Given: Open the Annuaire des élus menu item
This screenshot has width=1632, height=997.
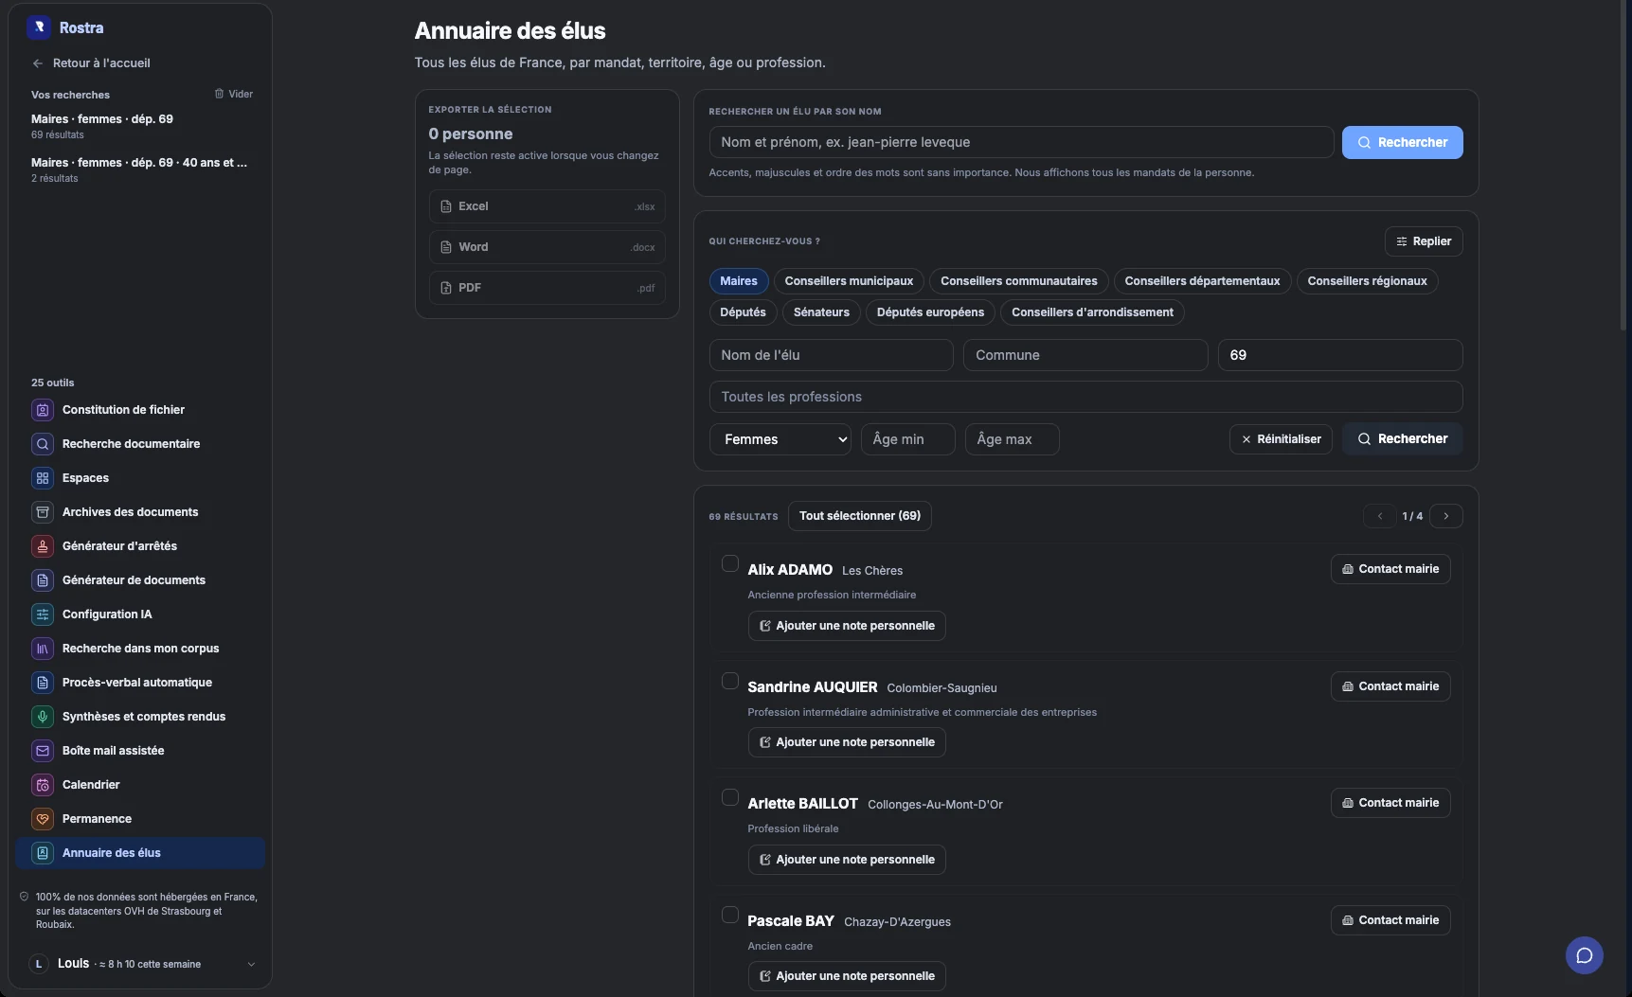Looking at the screenshot, I should (x=140, y=853).
